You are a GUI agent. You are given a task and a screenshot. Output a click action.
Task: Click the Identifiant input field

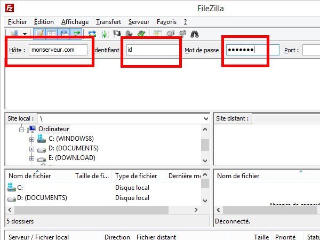click(153, 50)
